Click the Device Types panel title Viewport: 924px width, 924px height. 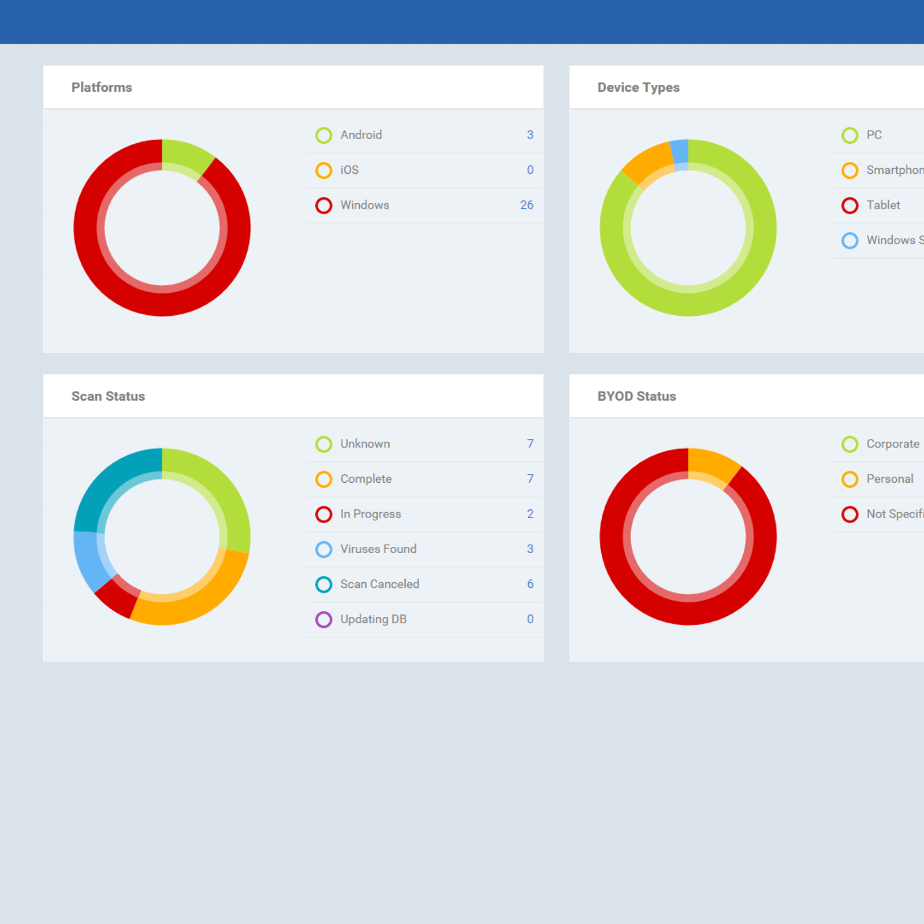(638, 87)
